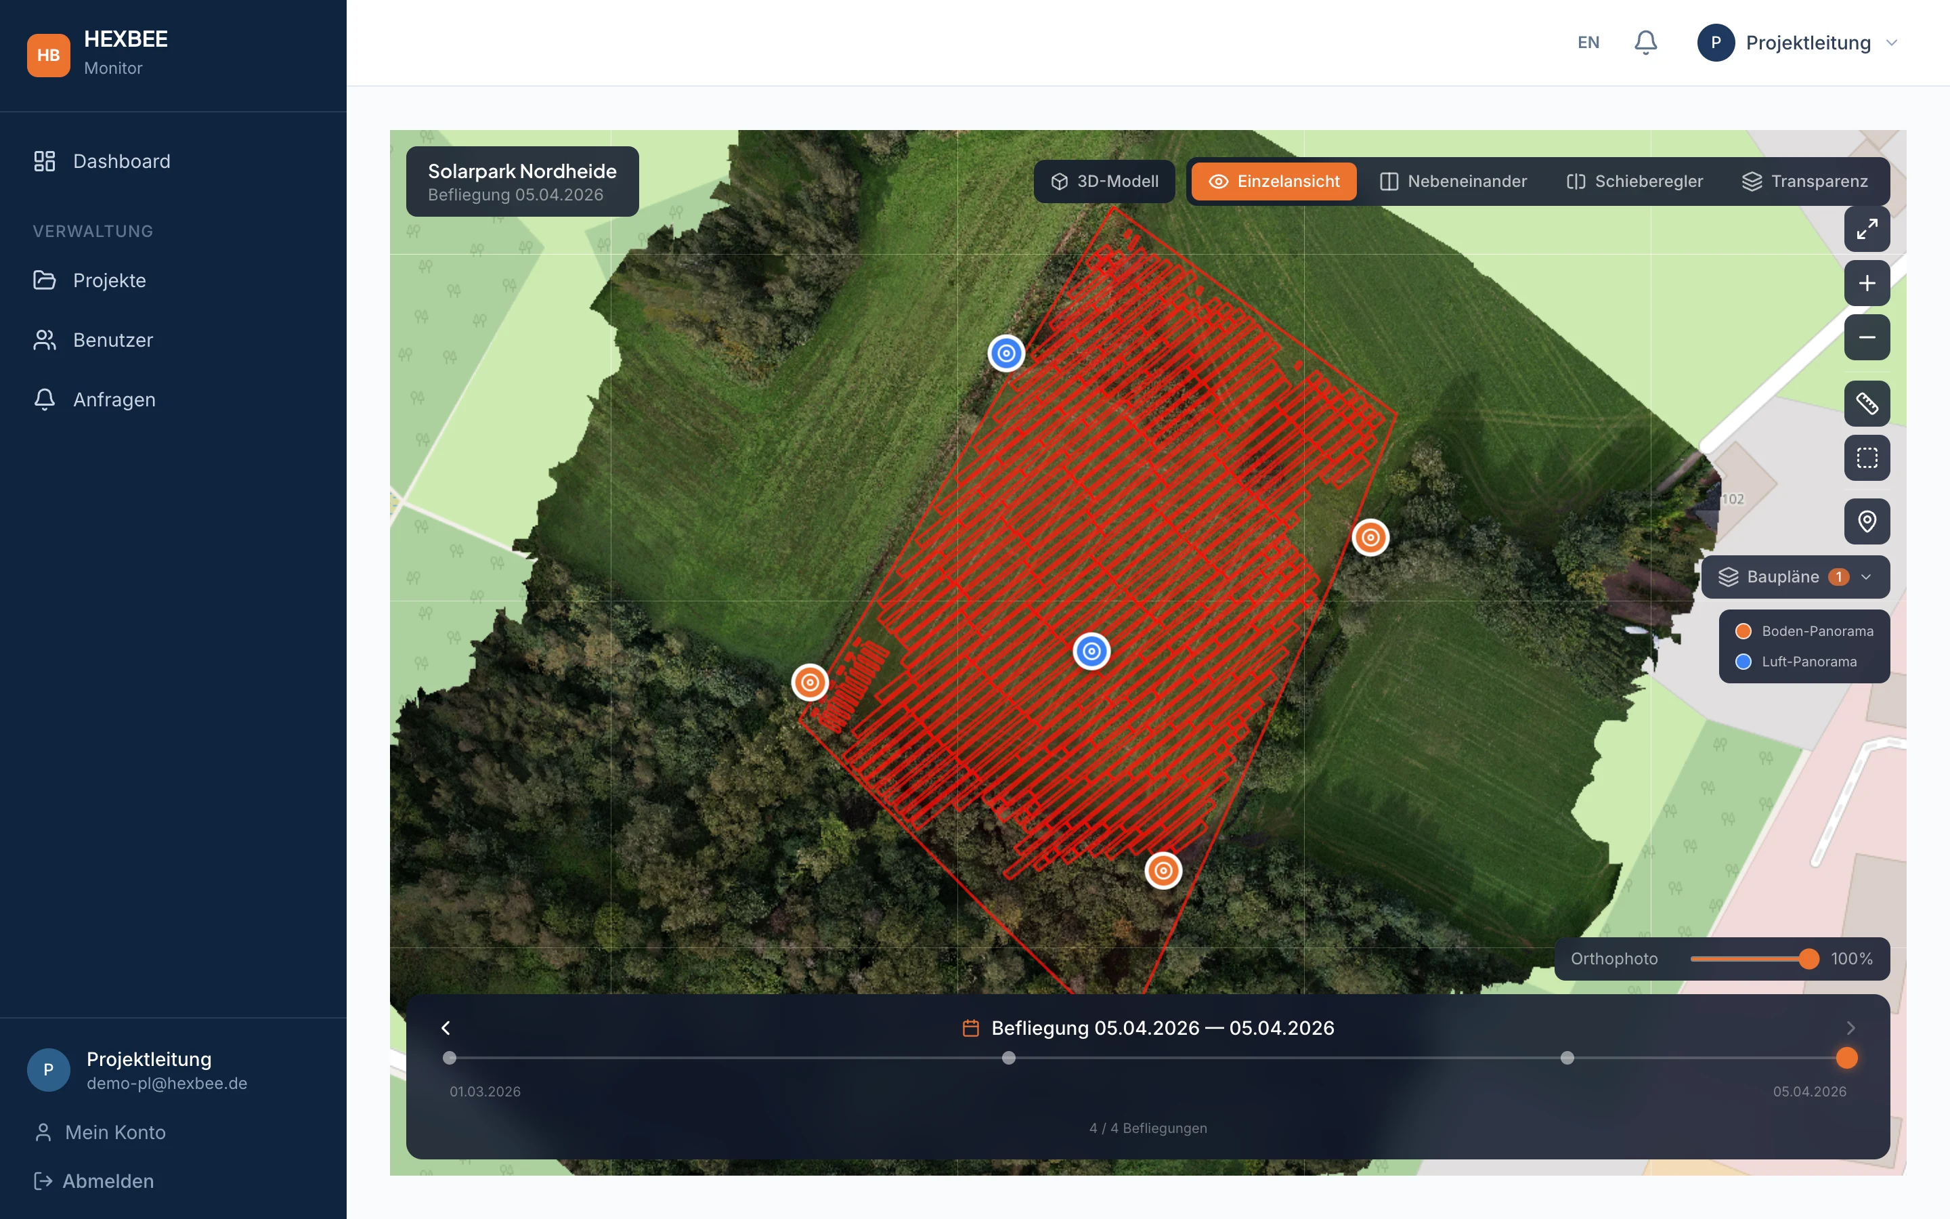Screen dimensions: 1950x1219
Task: Open Projekte in the sidebar
Action: 110,280
